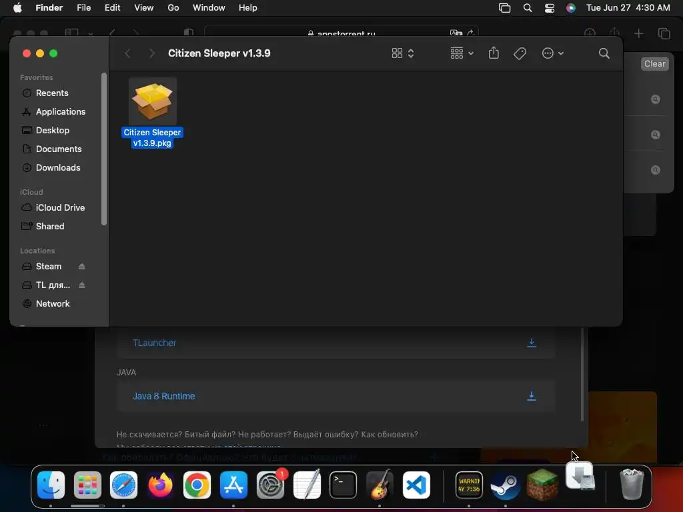
Task: Open Google Chrome from the Dock
Action: click(x=197, y=485)
